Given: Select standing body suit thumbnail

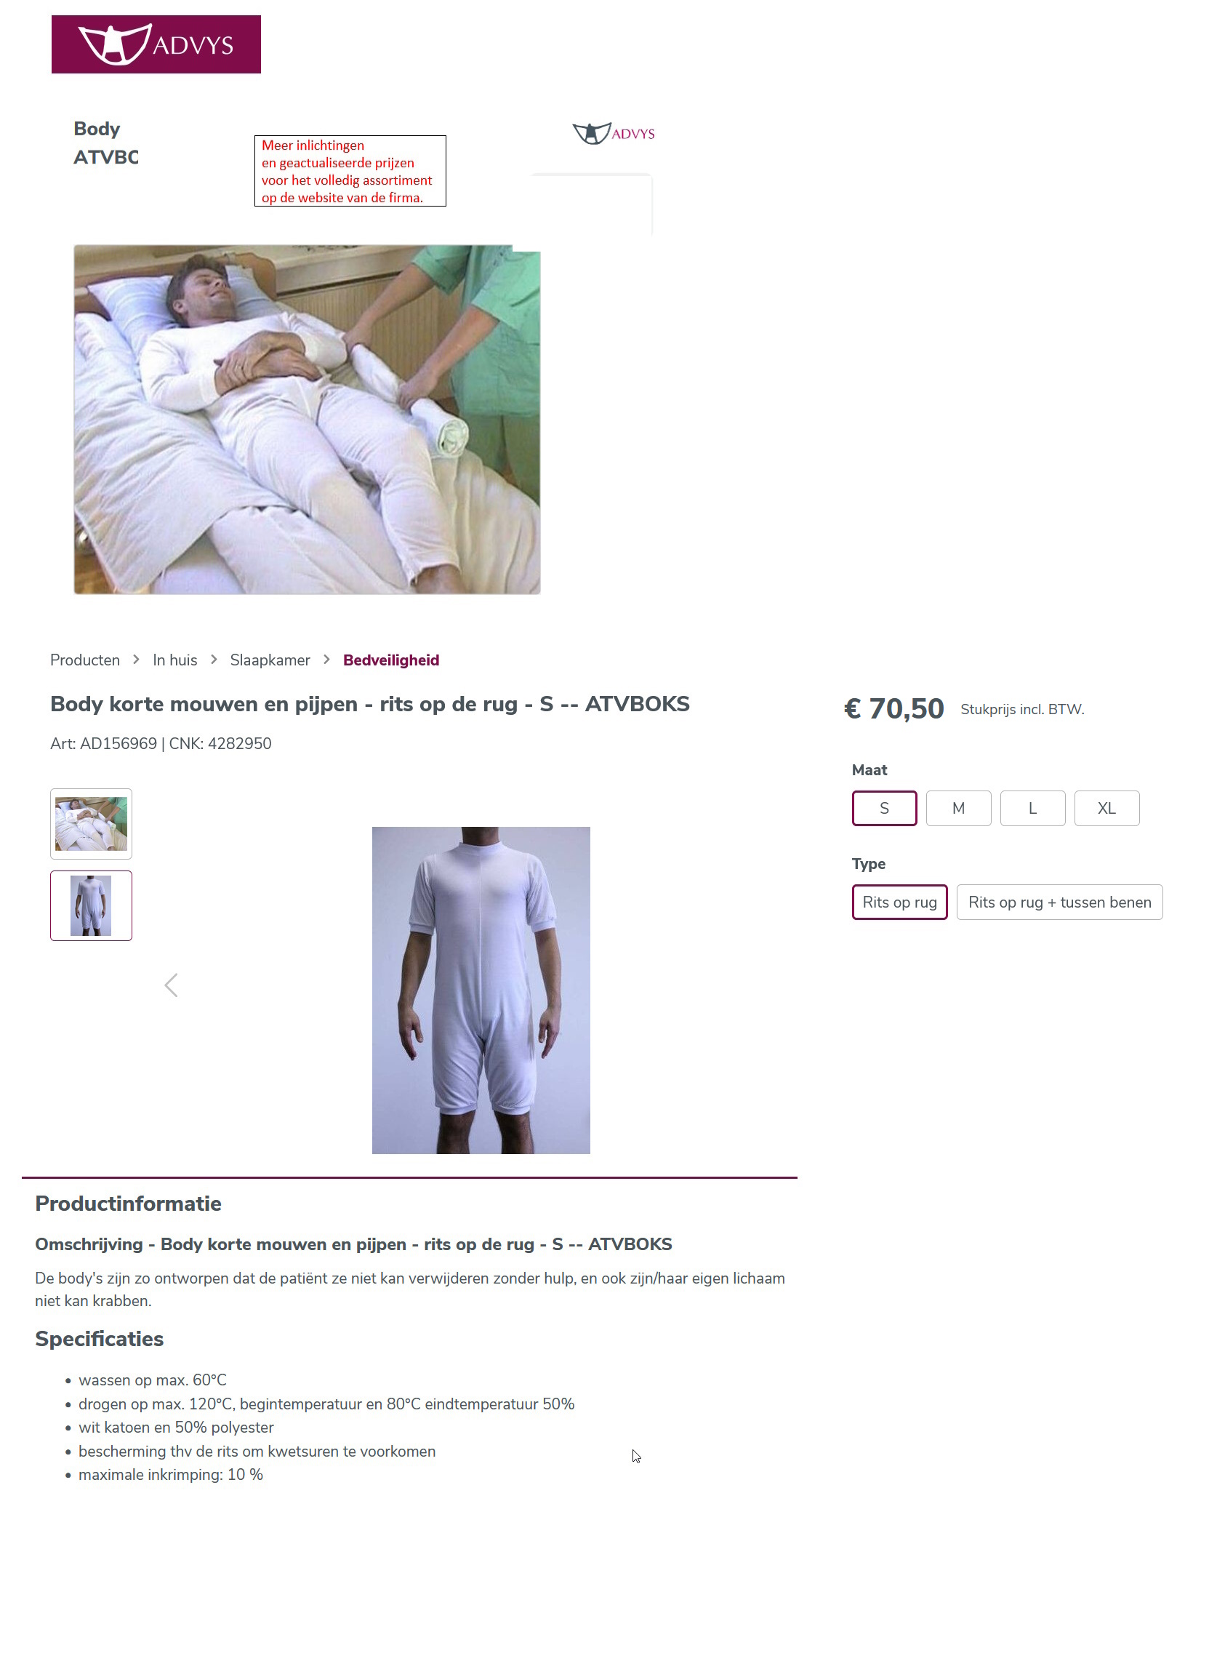Looking at the screenshot, I should point(92,906).
